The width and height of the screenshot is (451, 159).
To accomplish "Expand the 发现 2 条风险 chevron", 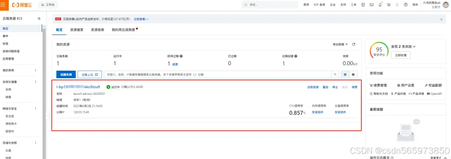I will [414, 47].
